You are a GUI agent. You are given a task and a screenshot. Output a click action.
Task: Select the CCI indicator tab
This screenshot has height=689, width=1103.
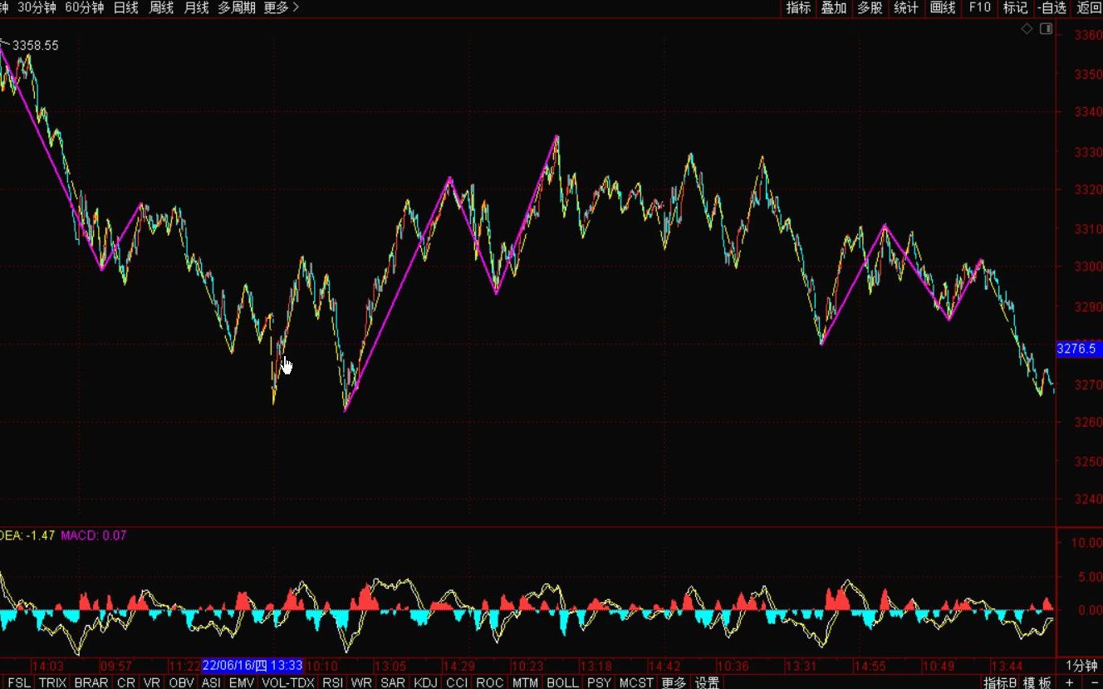(457, 682)
